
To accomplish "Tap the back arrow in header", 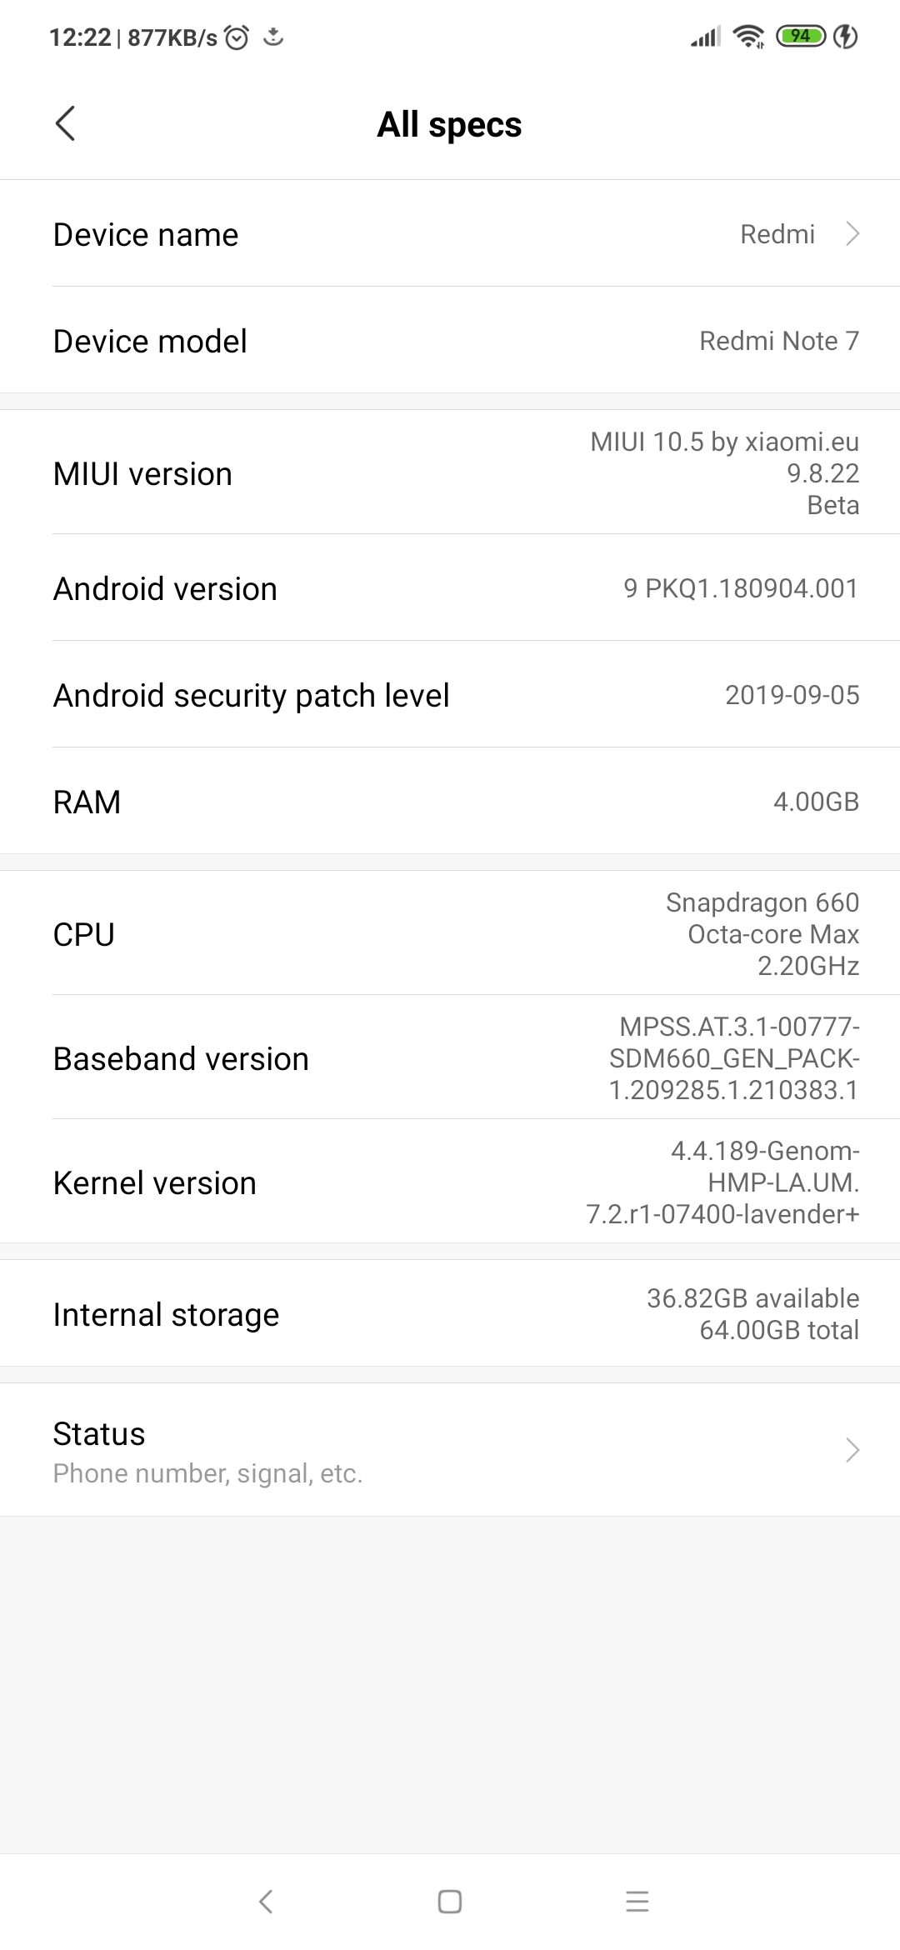I will click(65, 124).
